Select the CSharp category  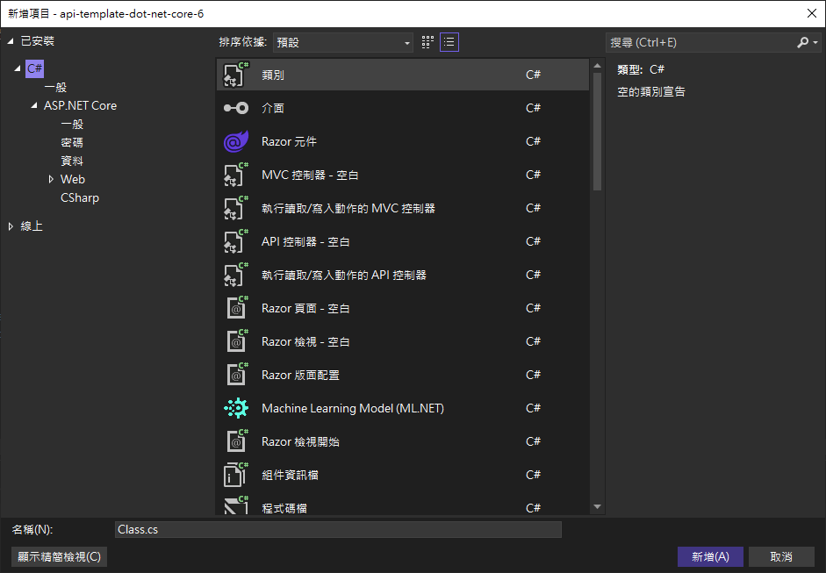click(80, 197)
